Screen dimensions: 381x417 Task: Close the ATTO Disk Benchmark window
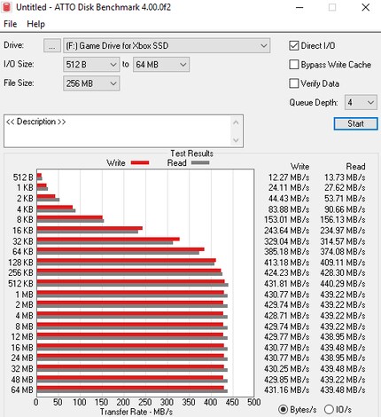[366, 7]
